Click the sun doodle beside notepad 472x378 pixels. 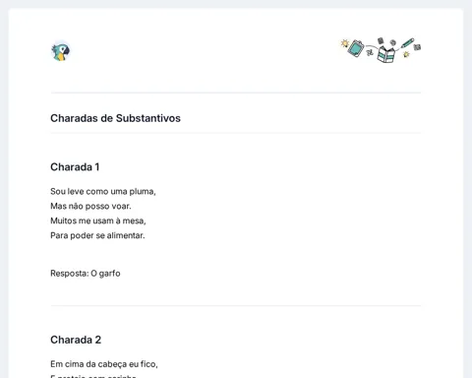(x=344, y=43)
